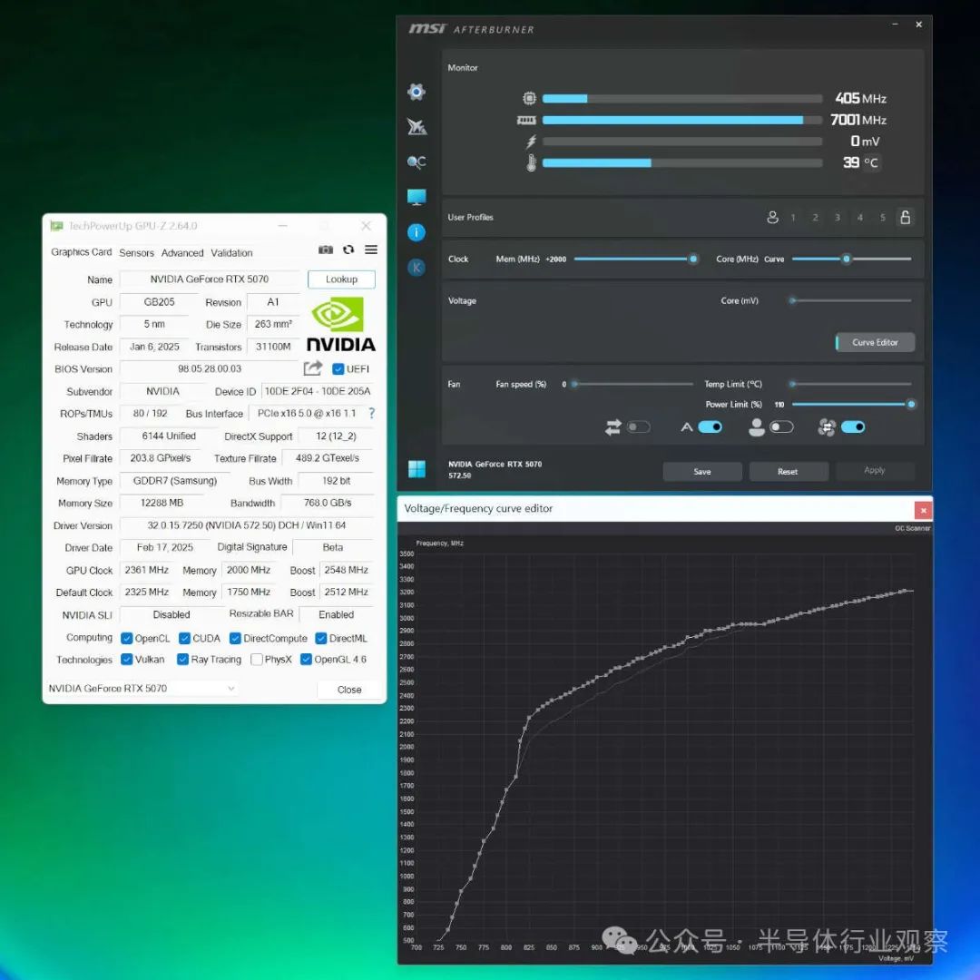The height and width of the screenshot is (980, 980).
Task: Click the Reset button in Afterburner
Action: (x=789, y=471)
